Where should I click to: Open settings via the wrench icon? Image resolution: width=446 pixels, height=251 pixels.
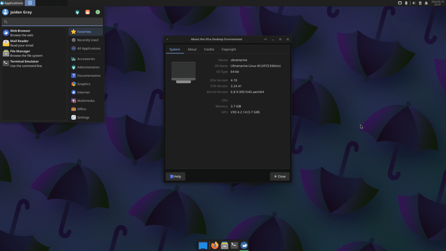(x=77, y=12)
